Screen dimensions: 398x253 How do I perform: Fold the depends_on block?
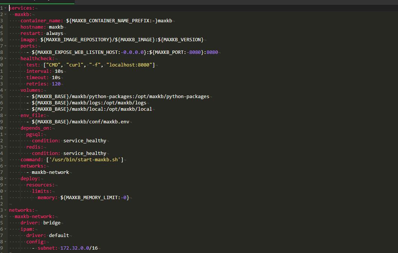click(x=5, y=128)
